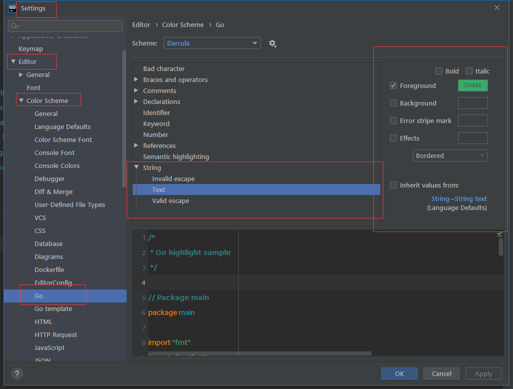The height and width of the screenshot is (389, 513).
Task: Toggle the Inherit values from checkbox
Action: click(x=393, y=185)
